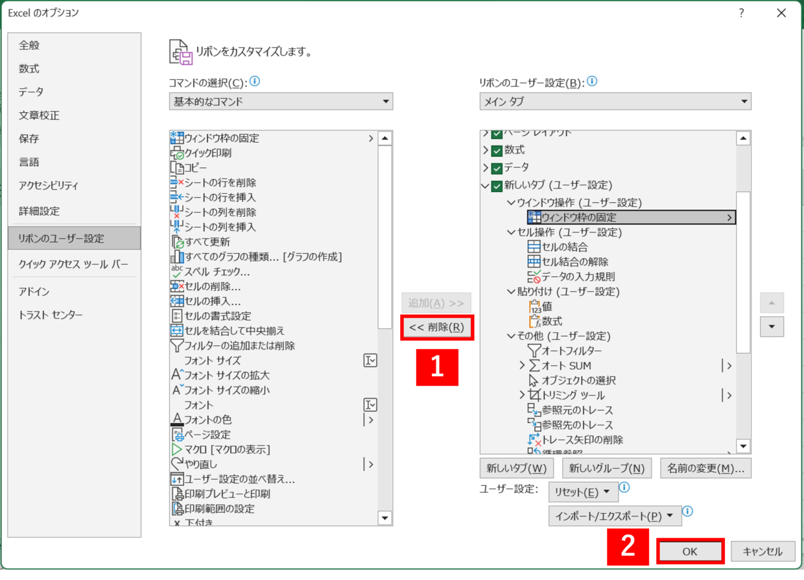Image resolution: width=804 pixels, height=580 pixels.
Task: Switch to トラスト センター category
Action: coord(75,315)
